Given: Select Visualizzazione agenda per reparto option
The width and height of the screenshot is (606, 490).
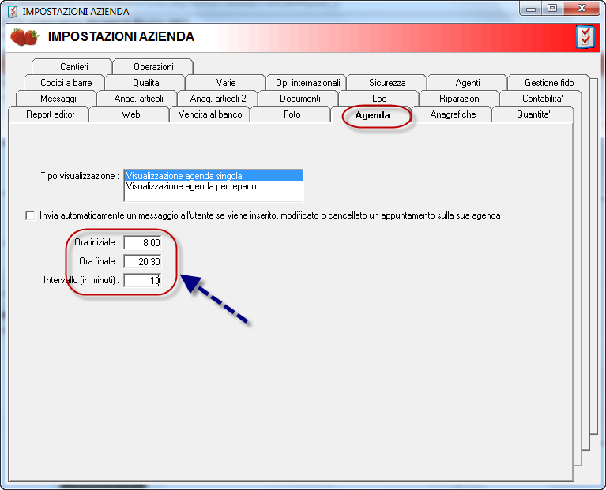Looking at the screenshot, I should (x=214, y=186).
